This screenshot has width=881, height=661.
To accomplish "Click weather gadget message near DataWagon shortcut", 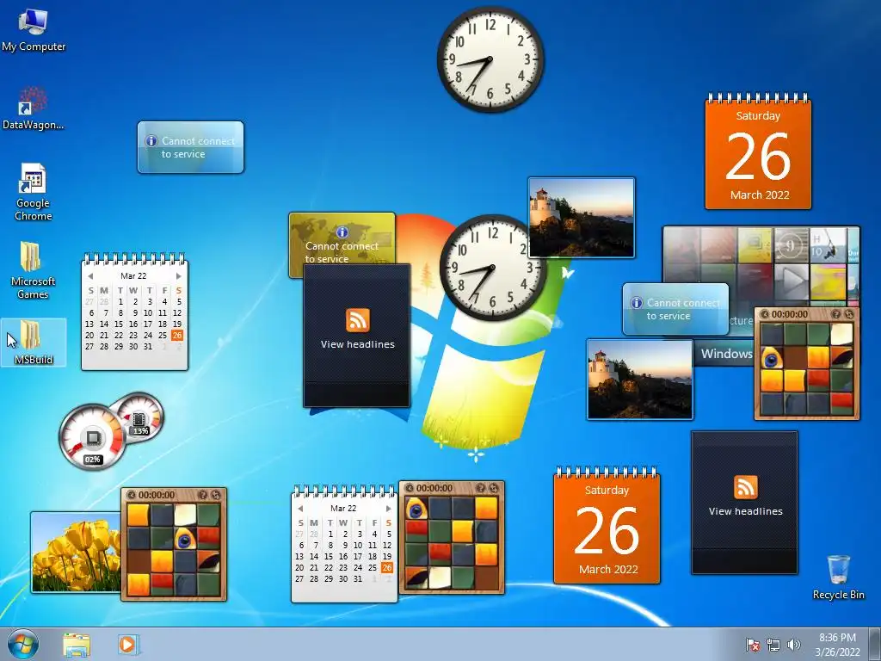I will pyautogui.click(x=198, y=147).
